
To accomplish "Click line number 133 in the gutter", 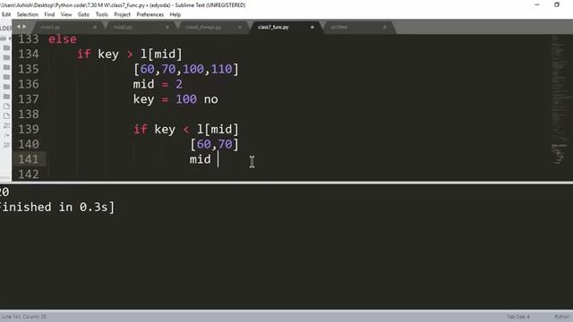I will [x=29, y=39].
